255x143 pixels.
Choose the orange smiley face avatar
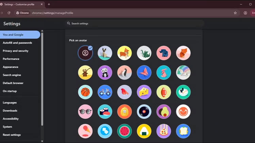click(183, 111)
